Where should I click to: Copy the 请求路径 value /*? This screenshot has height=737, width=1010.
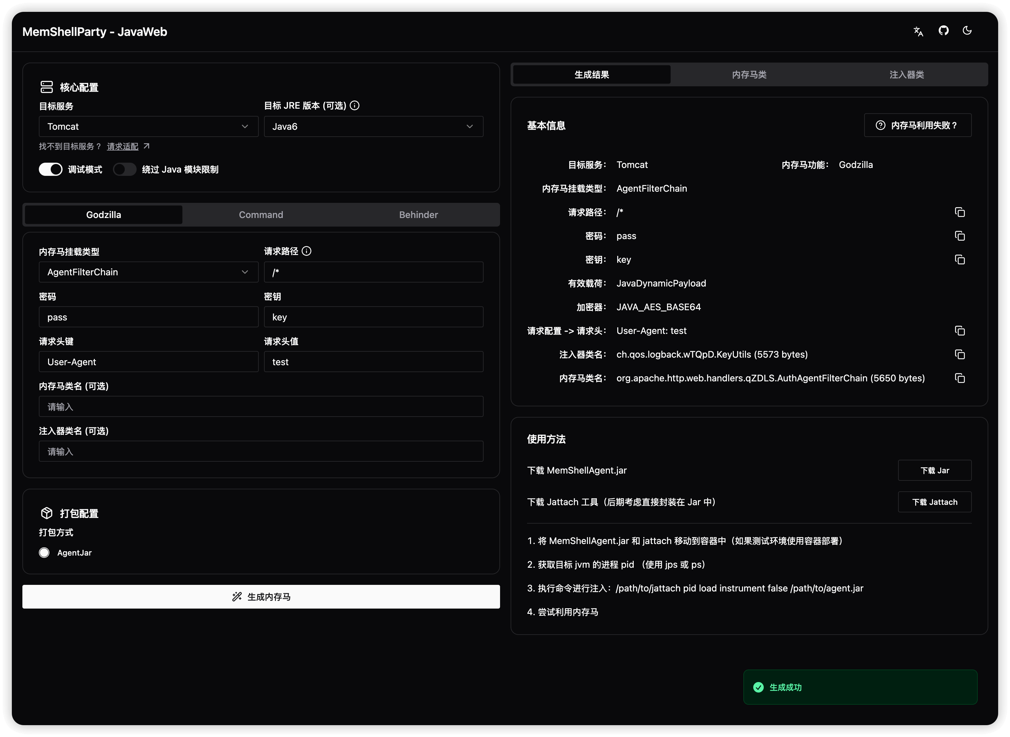point(959,212)
